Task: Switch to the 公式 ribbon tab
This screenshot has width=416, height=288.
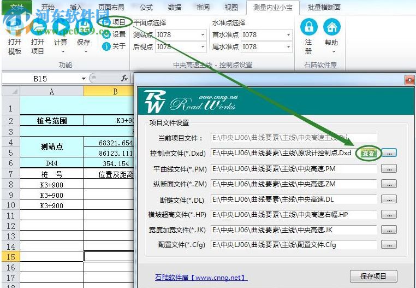Action: [146, 8]
